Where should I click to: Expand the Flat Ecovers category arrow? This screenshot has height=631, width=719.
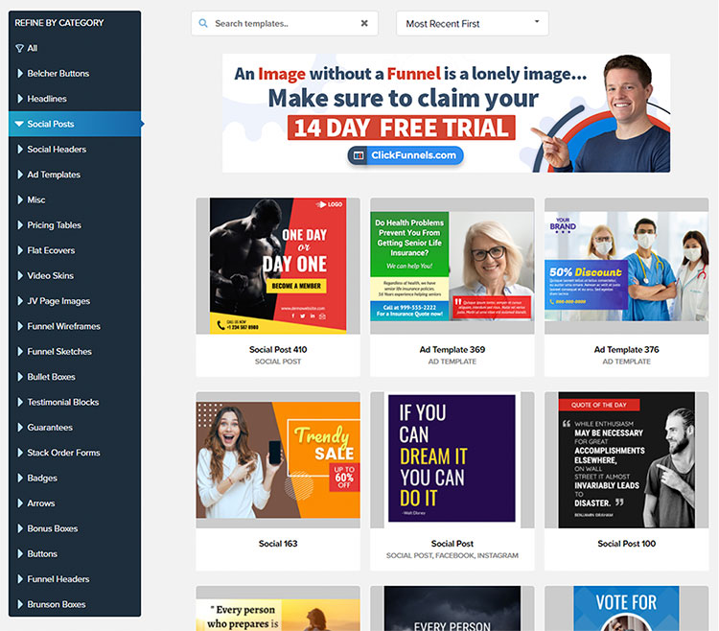(x=20, y=250)
